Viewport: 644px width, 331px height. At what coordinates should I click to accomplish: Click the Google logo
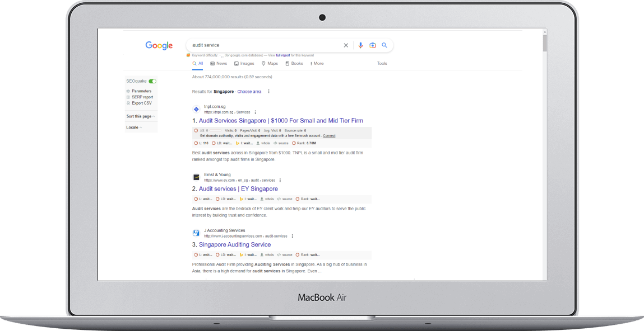(x=159, y=45)
